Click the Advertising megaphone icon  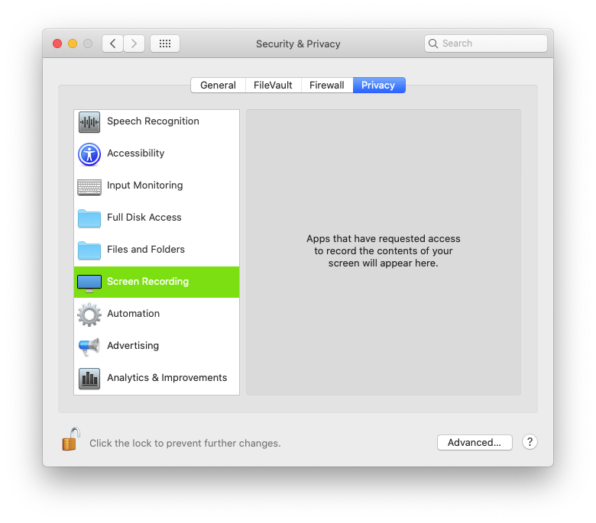[89, 347]
